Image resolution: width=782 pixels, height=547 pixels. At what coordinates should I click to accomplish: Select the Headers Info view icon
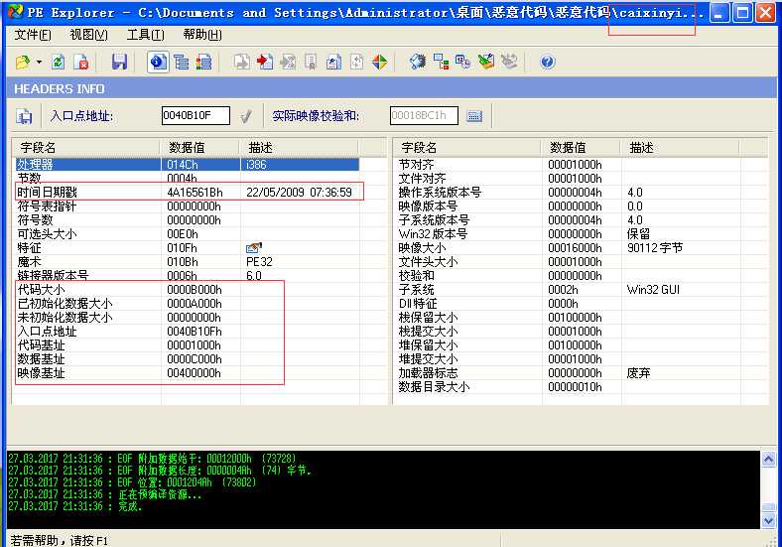coord(158,62)
